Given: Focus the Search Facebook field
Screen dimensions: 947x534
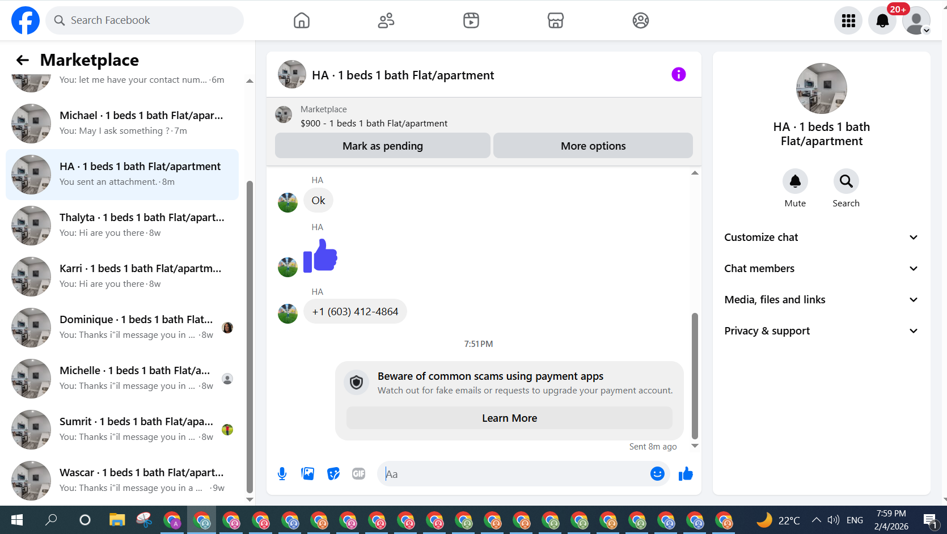Looking at the screenshot, I should click(145, 20).
